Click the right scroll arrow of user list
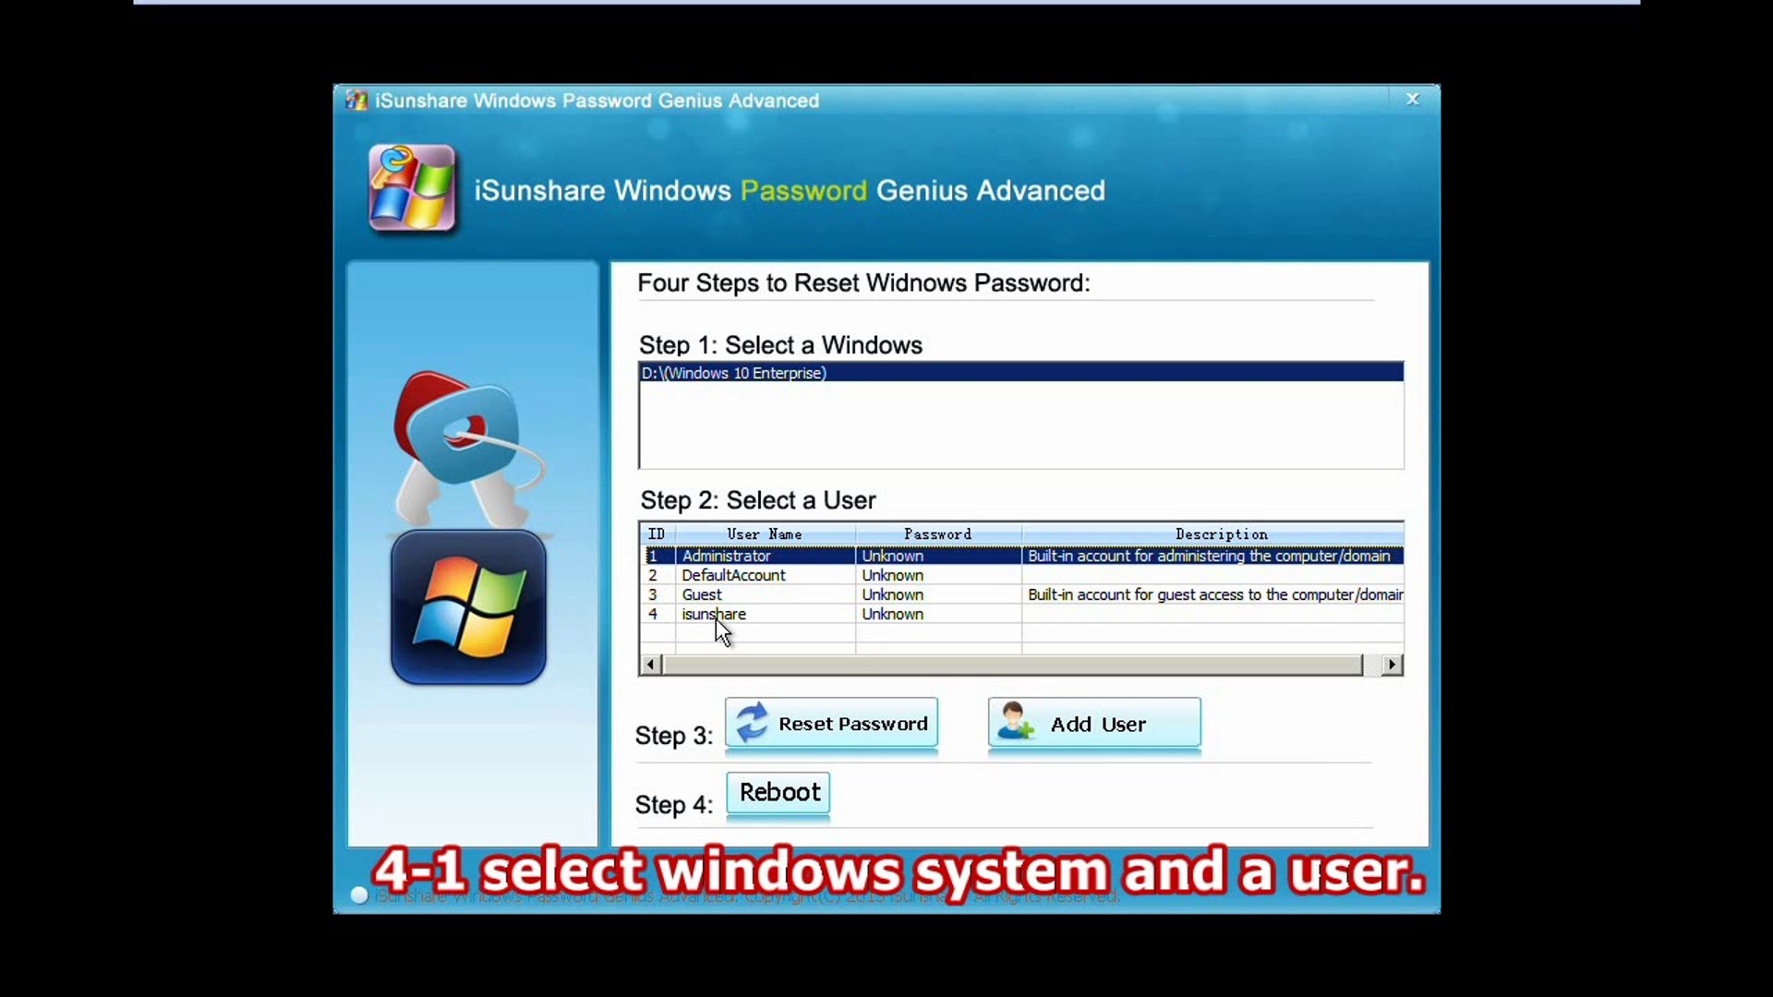The height and width of the screenshot is (997, 1773). (x=1393, y=665)
